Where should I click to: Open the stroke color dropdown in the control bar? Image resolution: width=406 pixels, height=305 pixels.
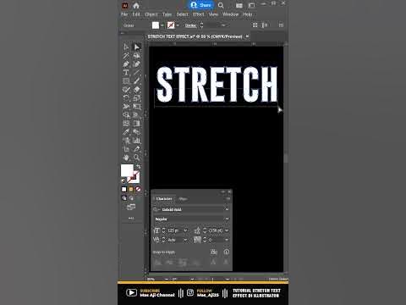(x=178, y=25)
